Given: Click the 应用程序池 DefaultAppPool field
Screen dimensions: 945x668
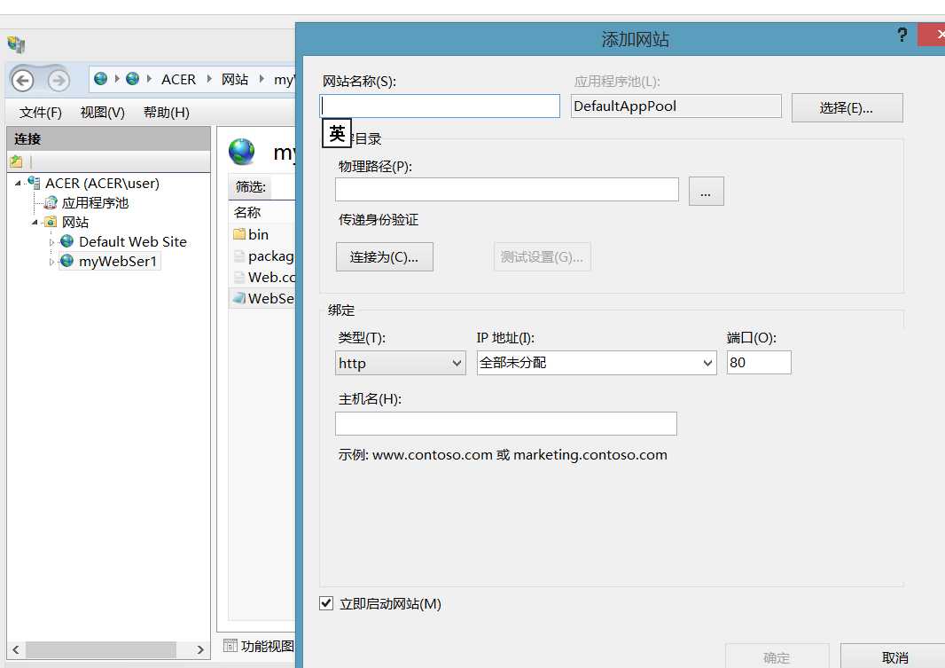Looking at the screenshot, I should pos(676,106).
